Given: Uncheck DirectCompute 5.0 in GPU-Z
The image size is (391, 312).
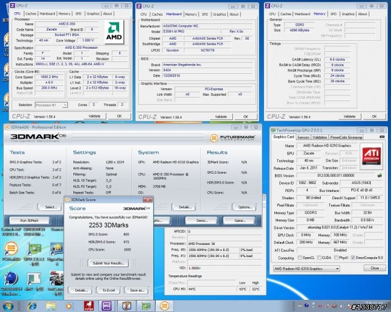Looking at the screenshot, I should coord(353,258).
